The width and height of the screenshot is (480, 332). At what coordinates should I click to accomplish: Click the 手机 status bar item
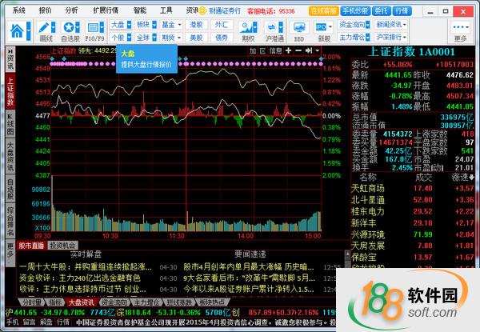12,322
